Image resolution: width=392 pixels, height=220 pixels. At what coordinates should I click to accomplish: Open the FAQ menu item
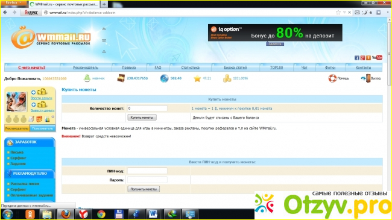pos(158,68)
